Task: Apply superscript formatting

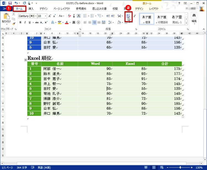Action: point(46,22)
